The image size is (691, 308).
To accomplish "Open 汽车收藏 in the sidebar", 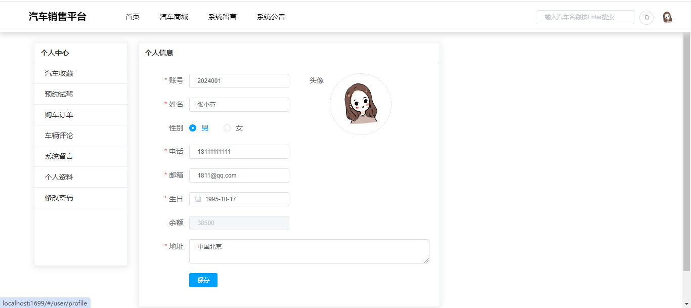I will (59, 73).
